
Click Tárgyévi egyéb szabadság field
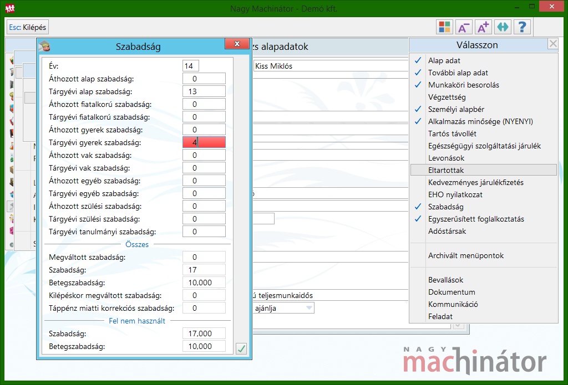[204, 193]
